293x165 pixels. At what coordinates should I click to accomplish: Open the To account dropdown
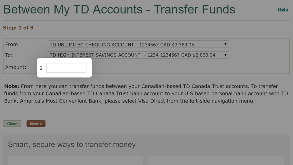click(x=138, y=55)
